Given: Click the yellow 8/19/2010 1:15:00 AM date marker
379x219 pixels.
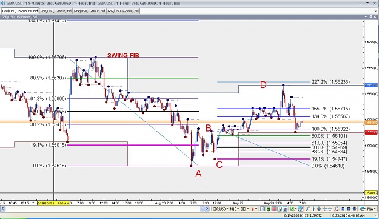Looking at the screenshot, I should pyautogui.click(x=53, y=203).
